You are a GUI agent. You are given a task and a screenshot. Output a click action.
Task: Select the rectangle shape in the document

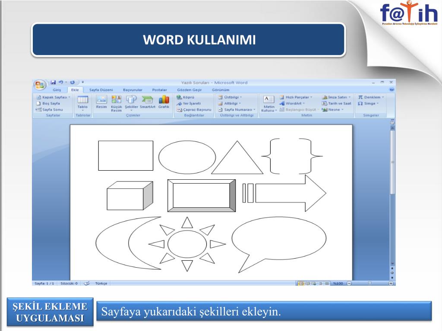(x=126, y=156)
